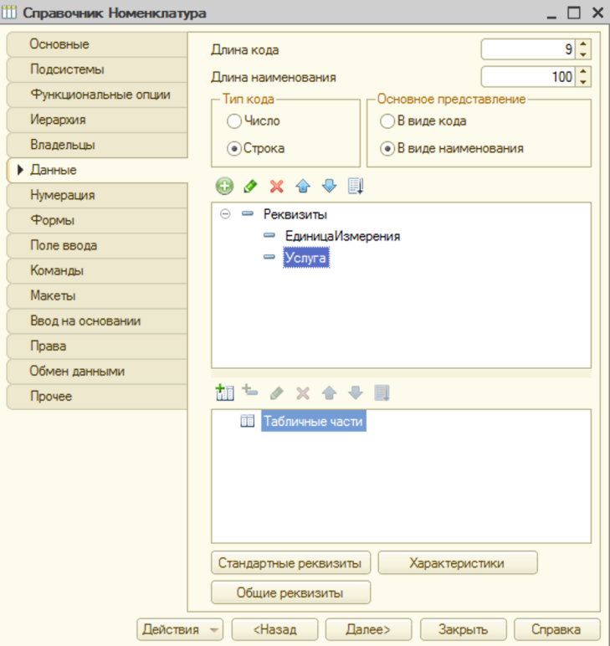
Task: Open the Функциональные опции tab
Action: click(x=97, y=95)
